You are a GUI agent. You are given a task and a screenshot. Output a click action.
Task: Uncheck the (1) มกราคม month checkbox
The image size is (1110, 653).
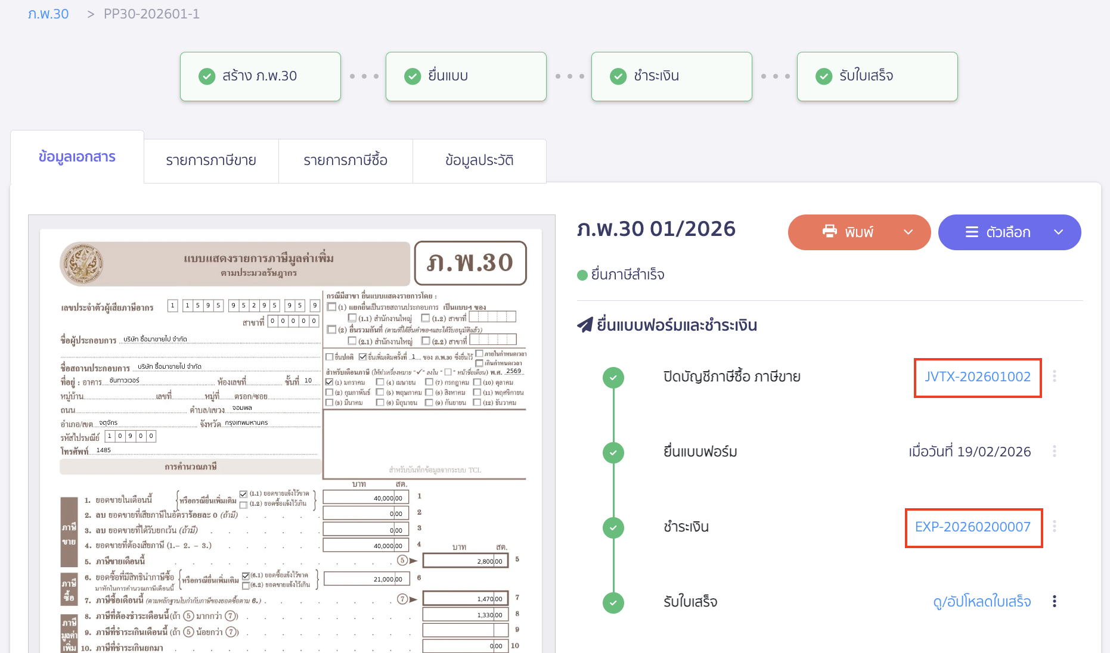tap(328, 382)
